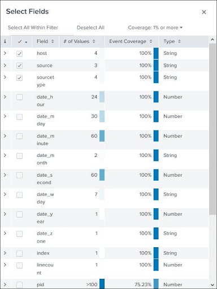Expand the pid row chevron

tap(5, 284)
